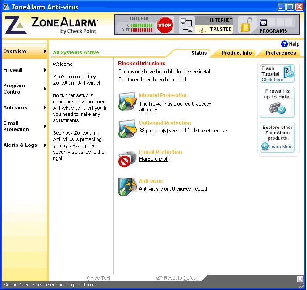The image size is (307, 290).
Task: Open the Firewall panel
Action: 13,70
